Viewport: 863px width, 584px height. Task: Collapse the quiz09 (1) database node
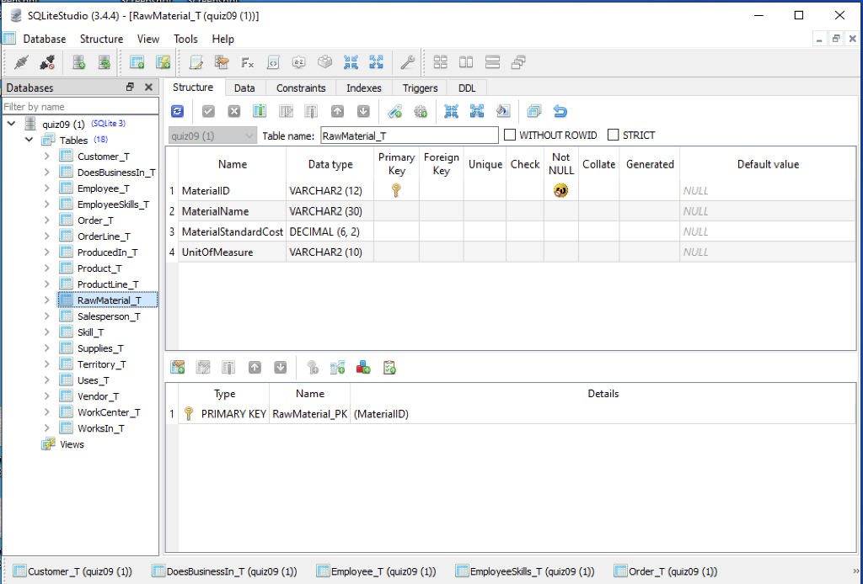[11, 125]
